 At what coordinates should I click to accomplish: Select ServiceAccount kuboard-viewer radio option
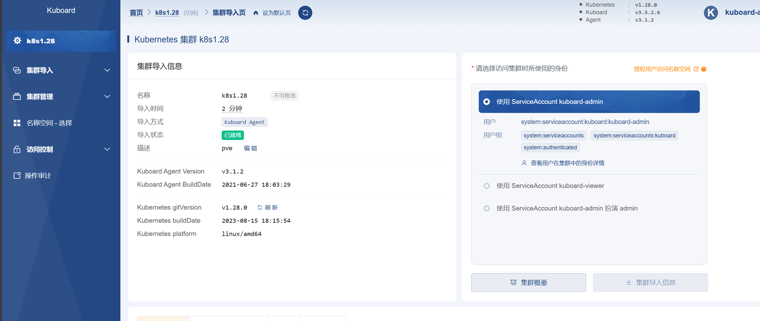click(x=487, y=186)
